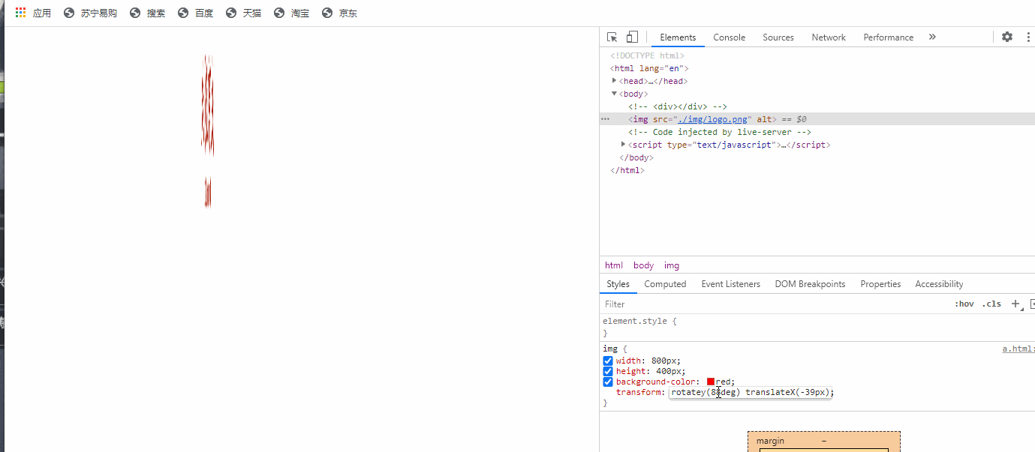The image size is (1035, 452).
Task: Click the transform value edit field
Action: [x=751, y=392]
